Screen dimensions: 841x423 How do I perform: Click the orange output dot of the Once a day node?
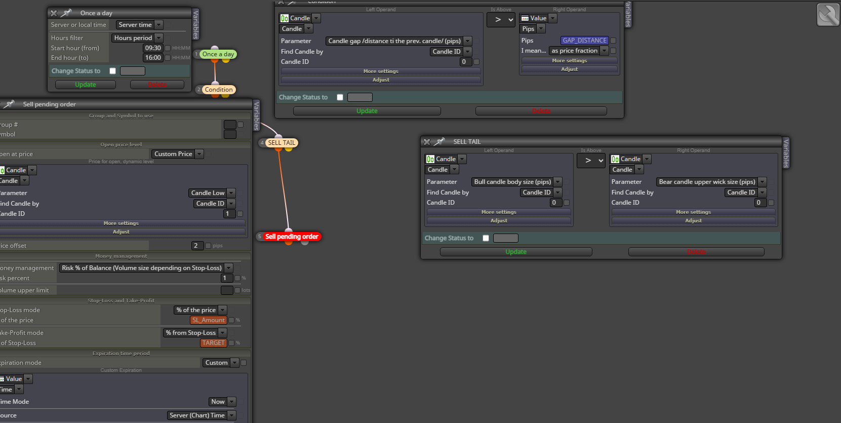coord(214,60)
